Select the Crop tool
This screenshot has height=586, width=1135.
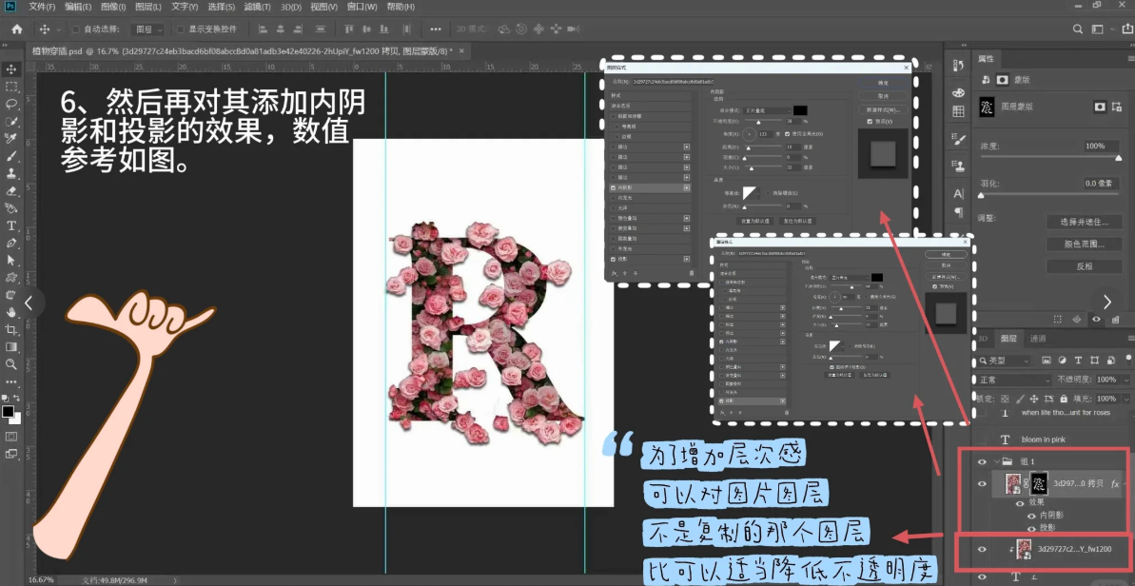(x=11, y=329)
